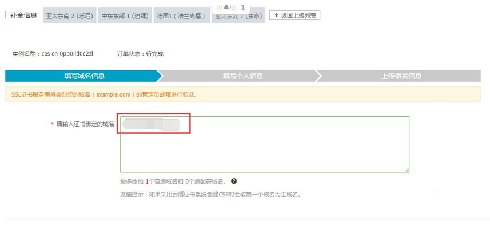
Task: Click the up arrow icon in 返回上级列表
Action: [x=276, y=15]
